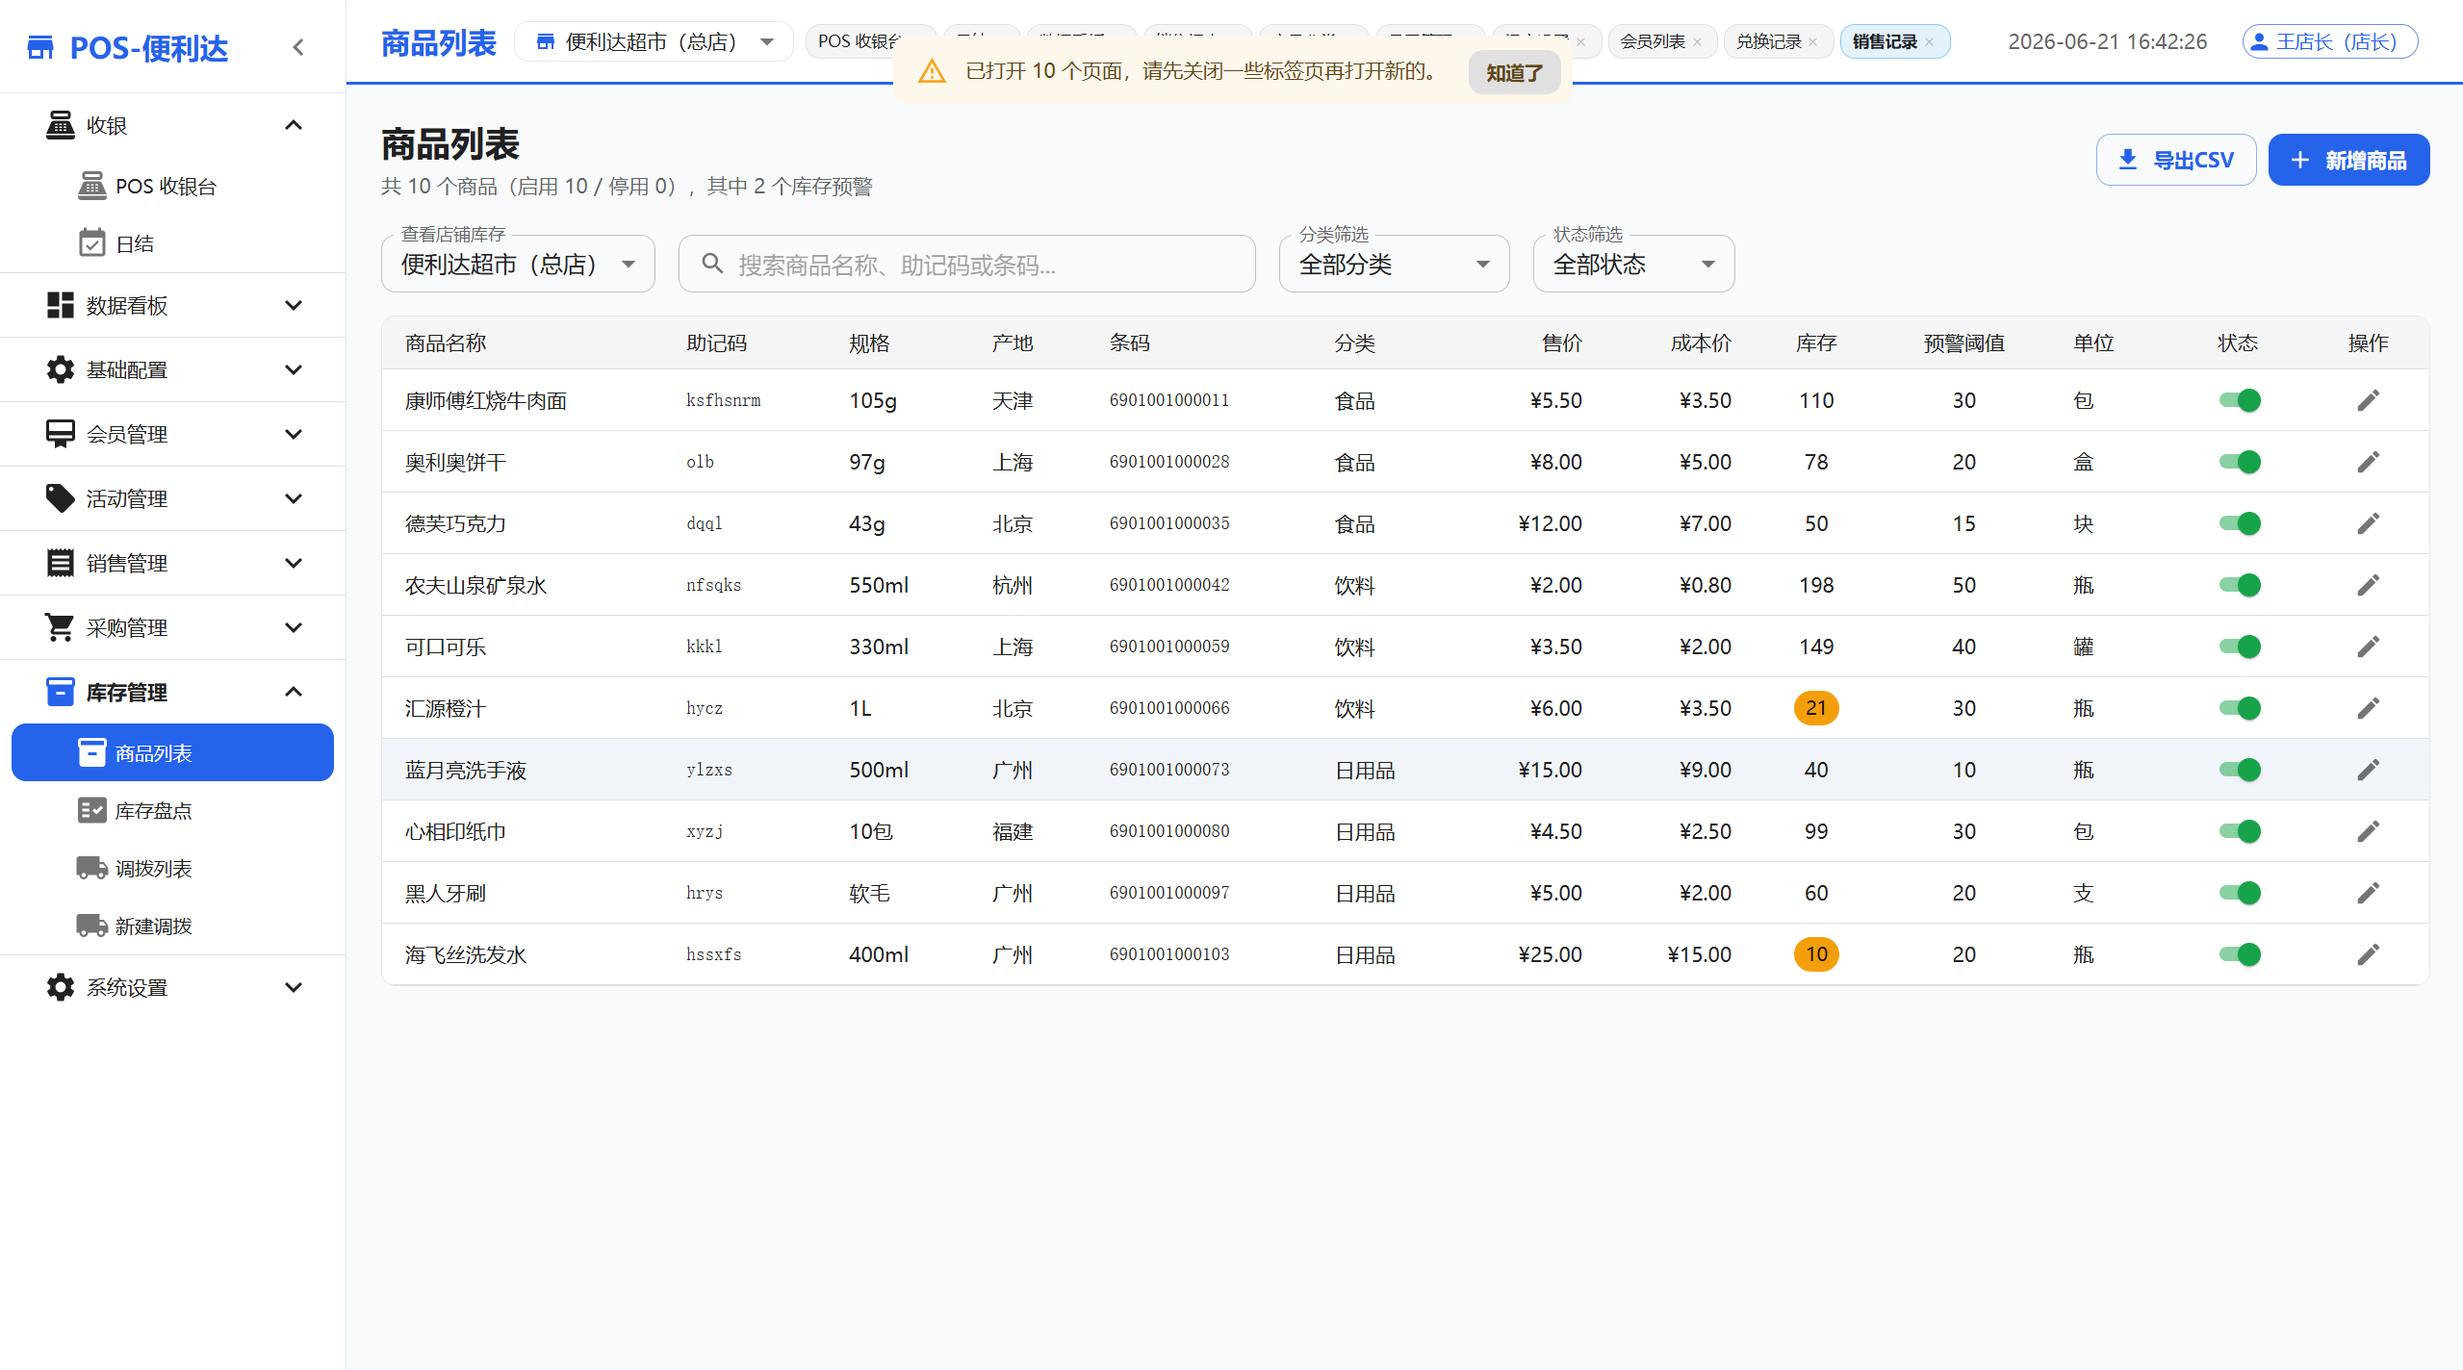
Task: Dismiss the warning with 知道了 button
Action: click(x=1514, y=72)
